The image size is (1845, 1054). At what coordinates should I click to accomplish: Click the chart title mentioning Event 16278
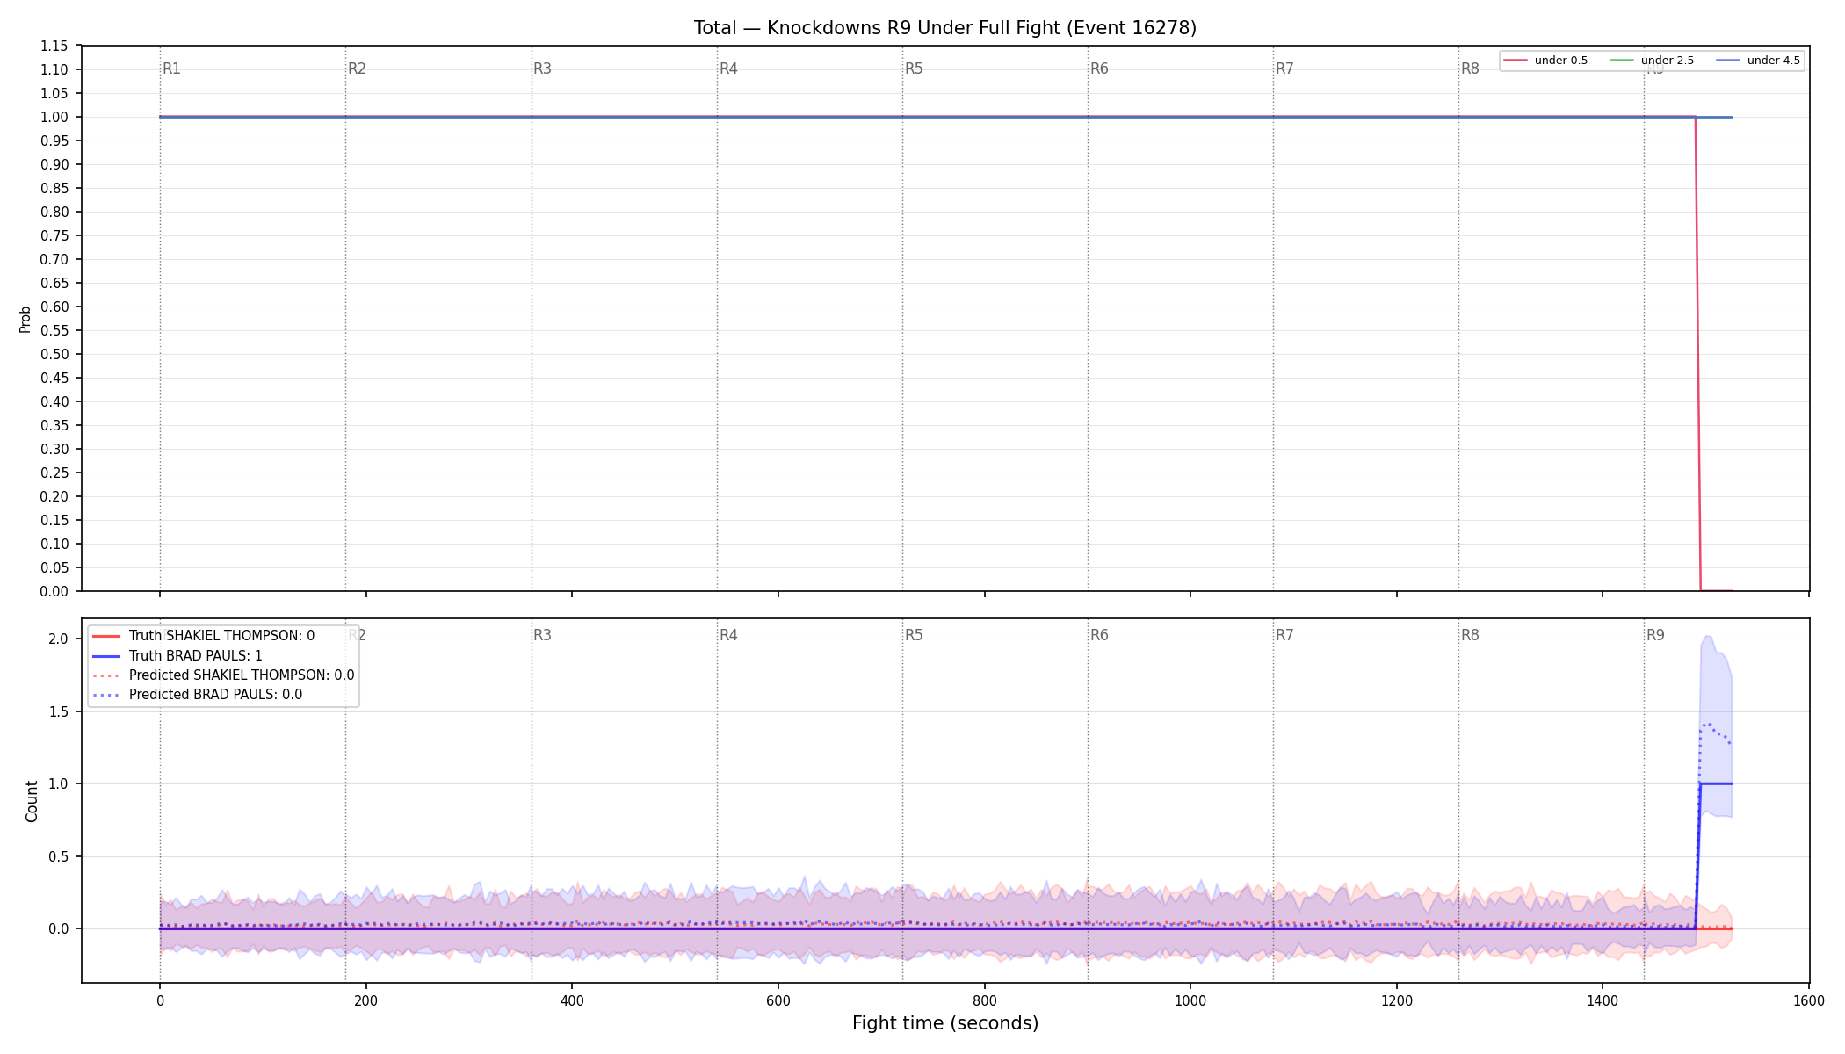pyautogui.click(x=945, y=28)
